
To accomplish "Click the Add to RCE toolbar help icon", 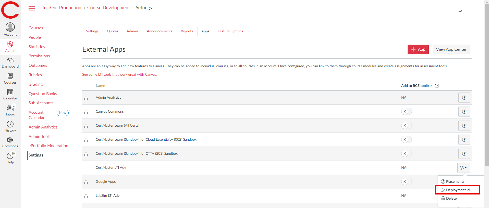I will point(437,86).
